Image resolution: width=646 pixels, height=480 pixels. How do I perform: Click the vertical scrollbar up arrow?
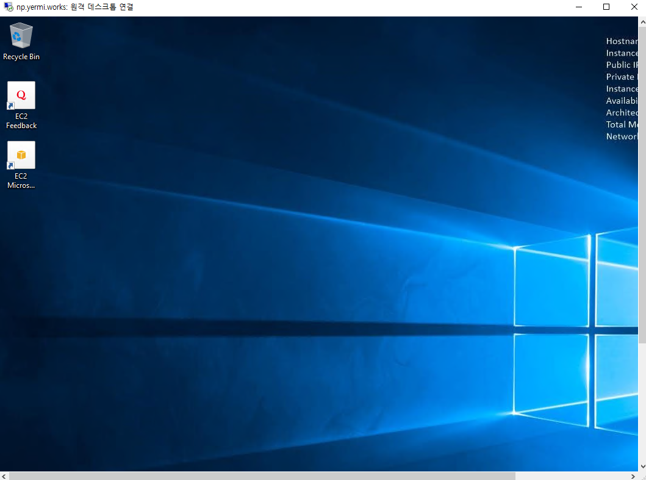click(x=642, y=22)
